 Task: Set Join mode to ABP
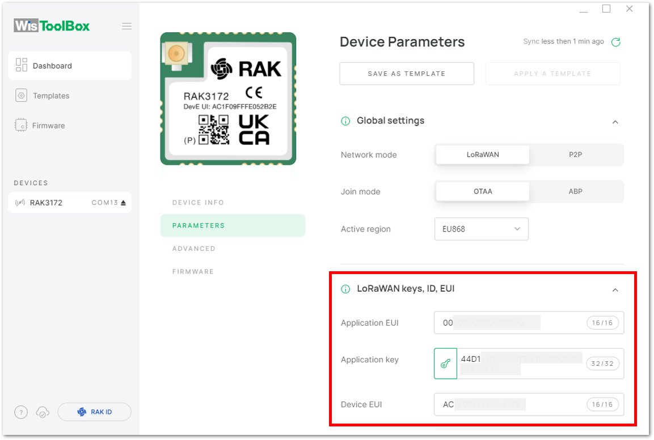[576, 191]
